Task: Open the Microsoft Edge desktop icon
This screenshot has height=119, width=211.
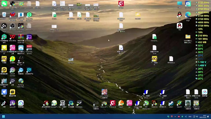Action: 188,15
